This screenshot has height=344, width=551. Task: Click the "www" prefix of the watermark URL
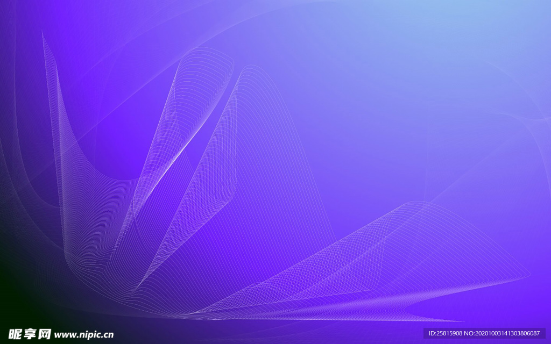[x=63, y=334]
